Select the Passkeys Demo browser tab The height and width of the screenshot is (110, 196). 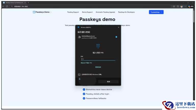click(13, 3)
